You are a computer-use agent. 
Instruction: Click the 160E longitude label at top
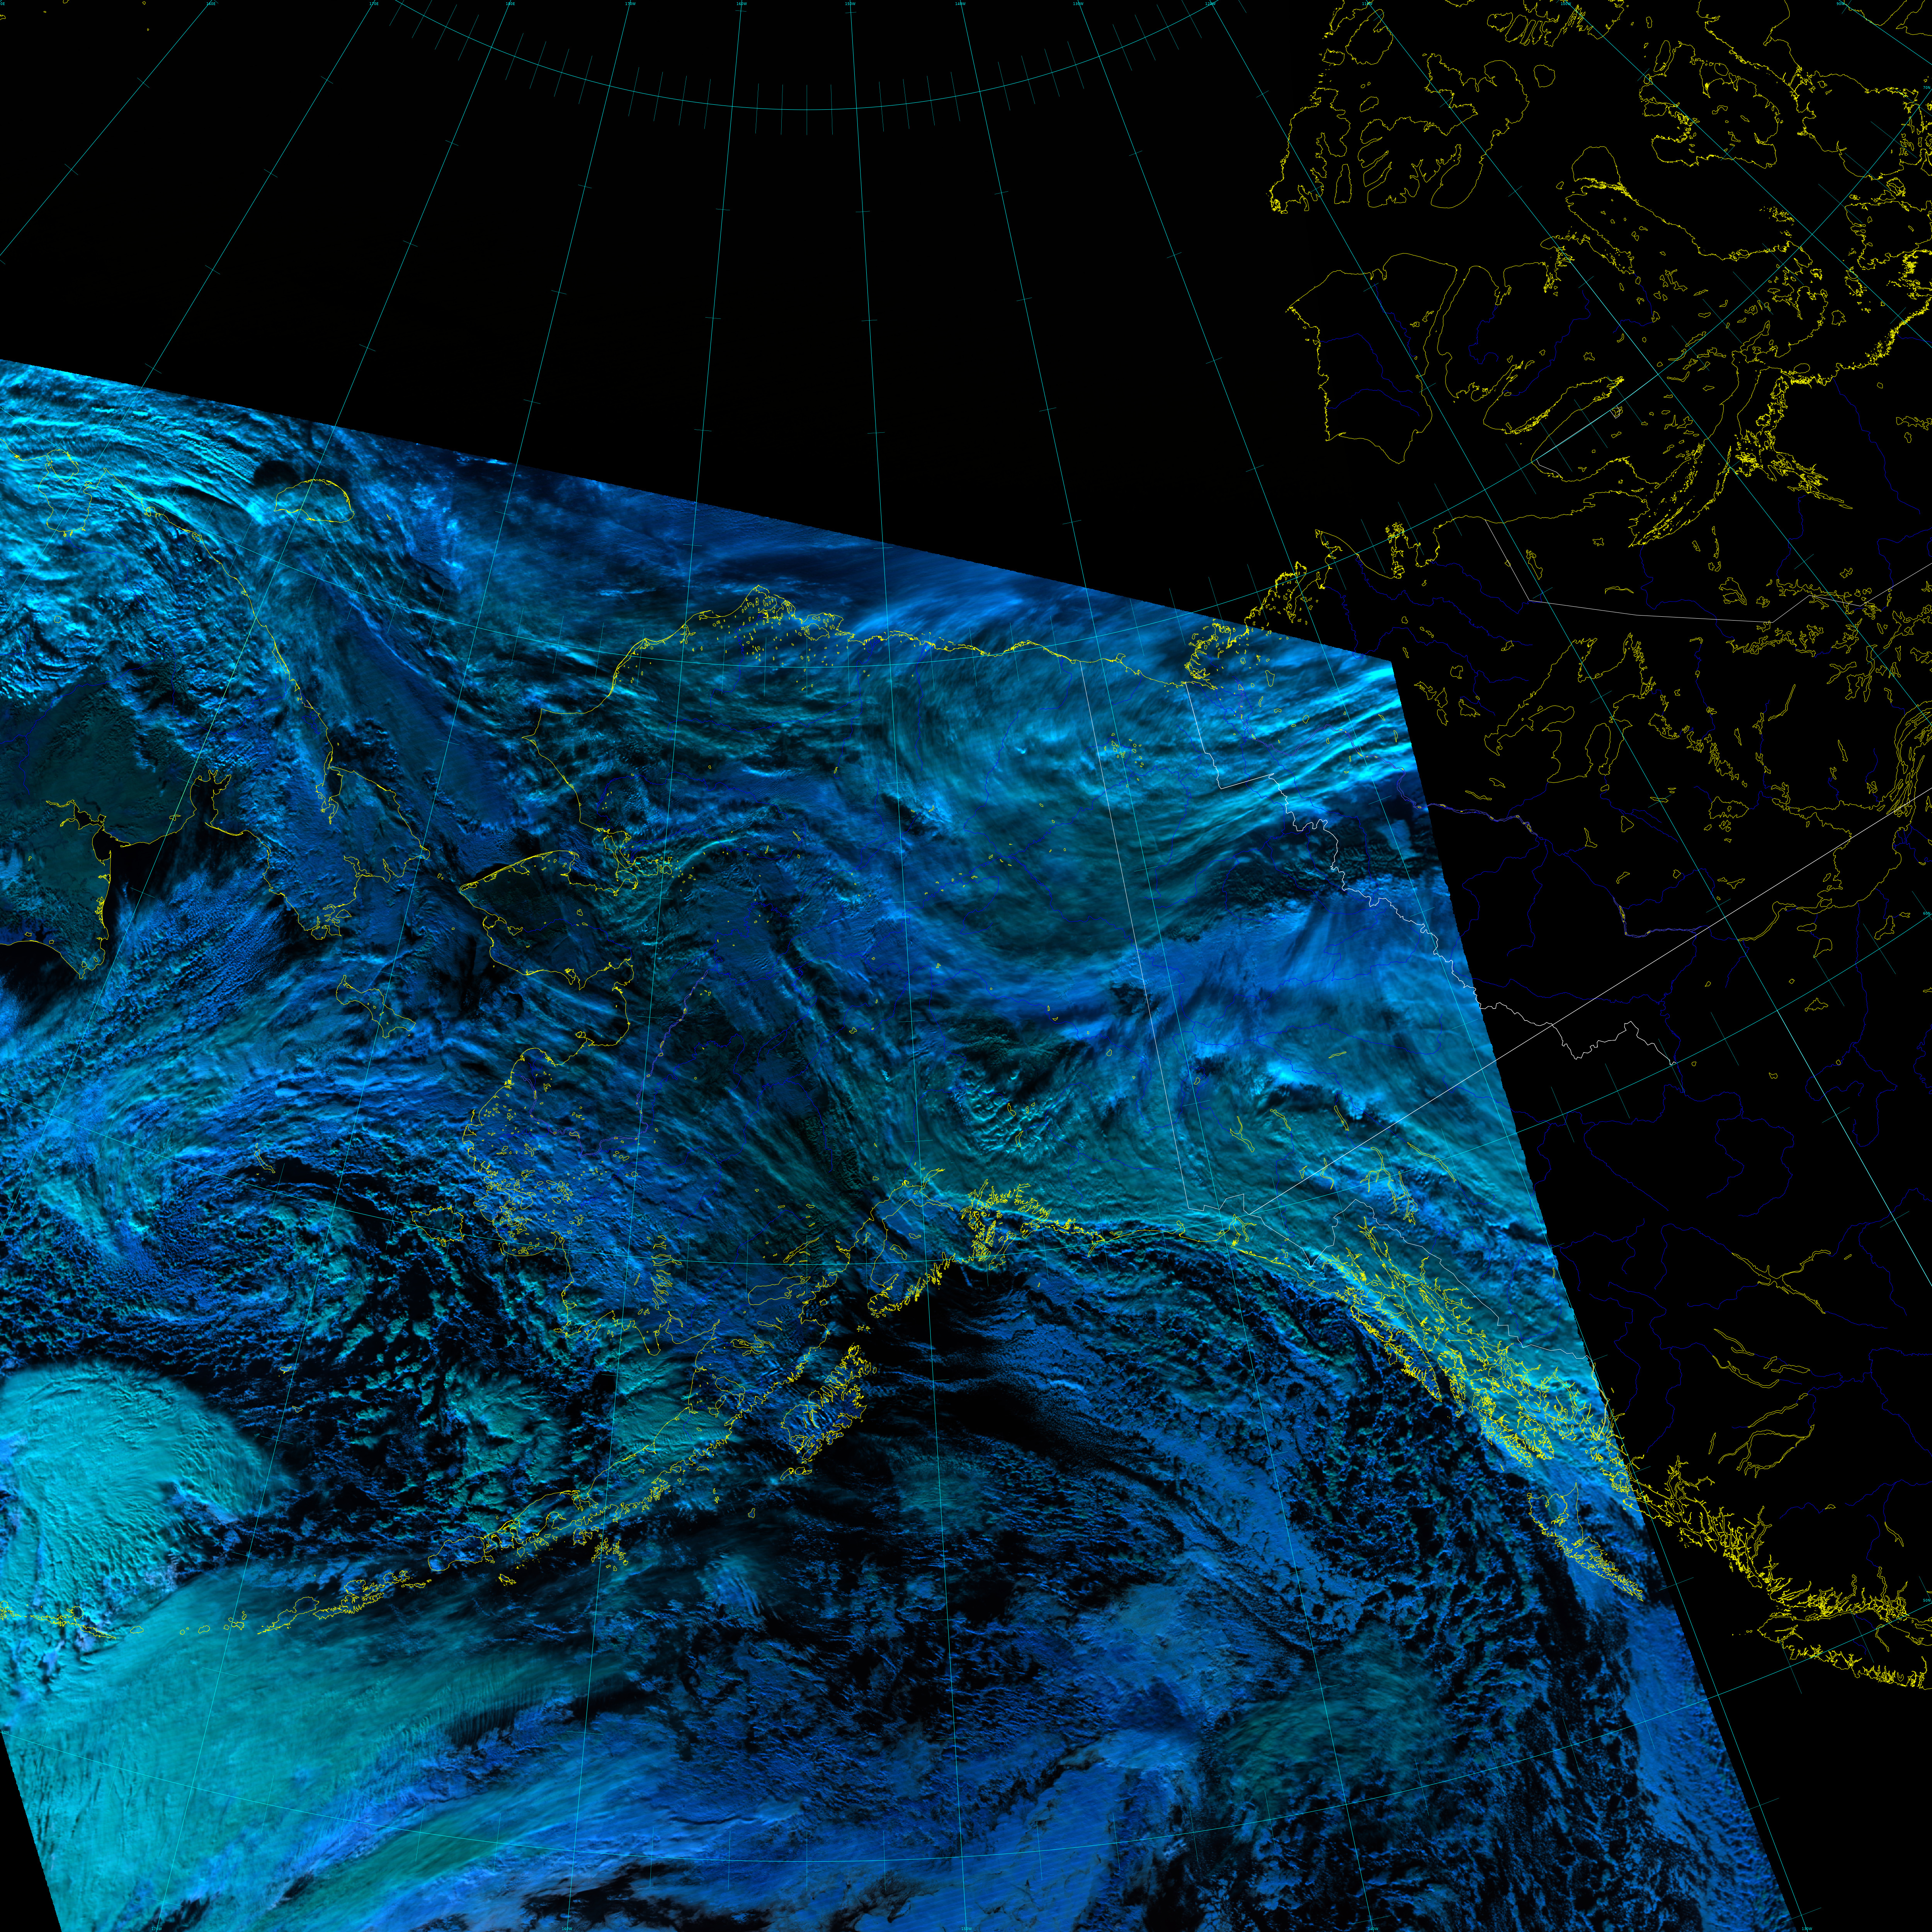tap(211, 4)
